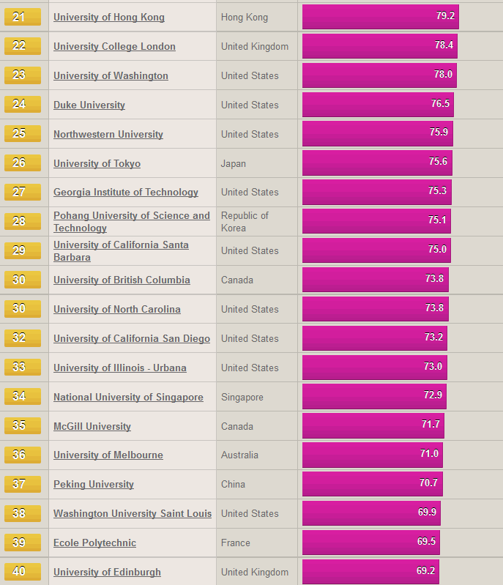Select the Duke University link
Image resolution: width=503 pixels, height=585 pixels.
89,105
